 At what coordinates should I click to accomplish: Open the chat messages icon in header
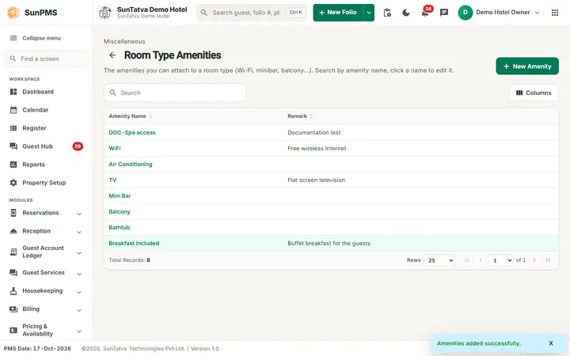click(x=444, y=13)
